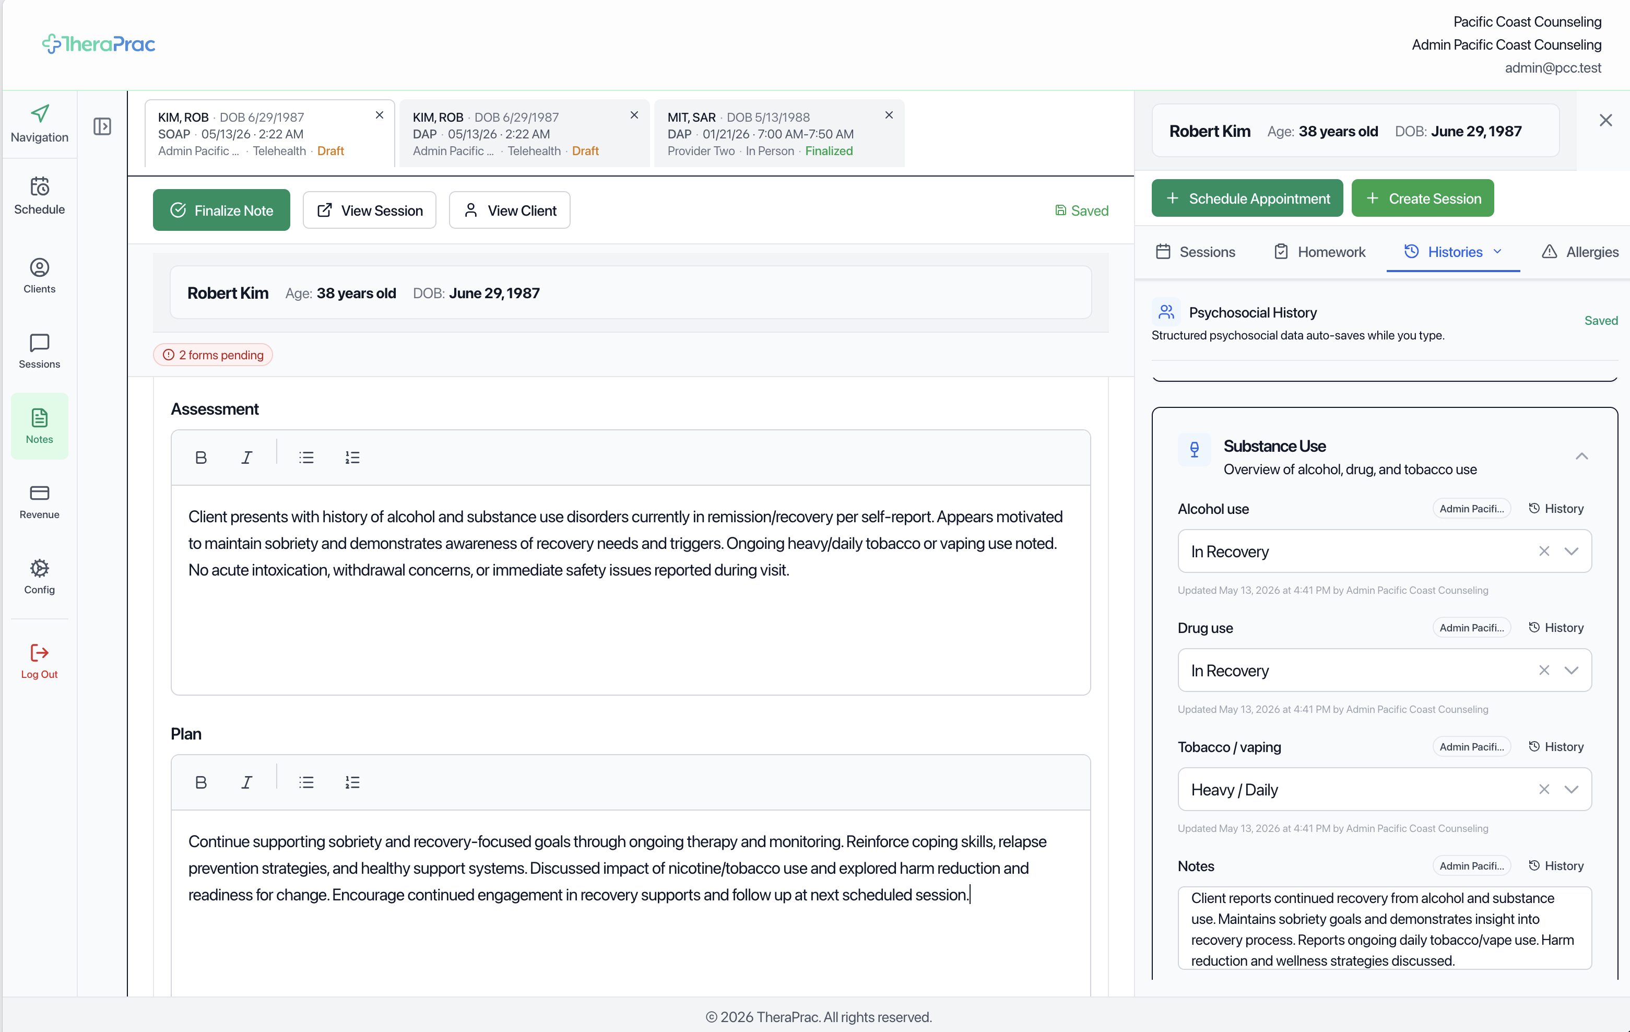The width and height of the screenshot is (1630, 1032).
Task: Open Revenue in the sidebar
Action: tap(39, 502)
